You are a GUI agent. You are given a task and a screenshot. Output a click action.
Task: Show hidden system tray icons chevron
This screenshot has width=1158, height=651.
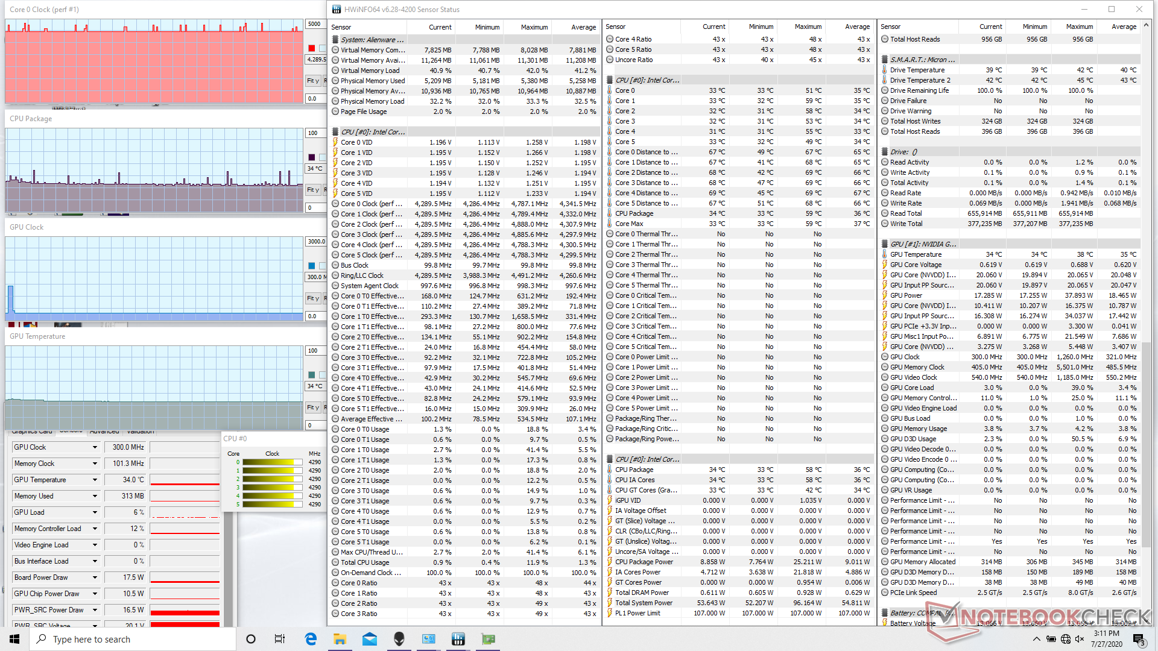1036,639
